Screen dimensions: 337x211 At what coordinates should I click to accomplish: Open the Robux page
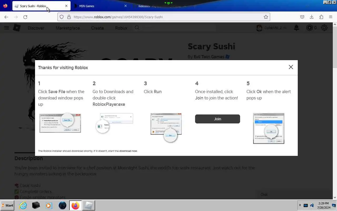pos(121,28)
